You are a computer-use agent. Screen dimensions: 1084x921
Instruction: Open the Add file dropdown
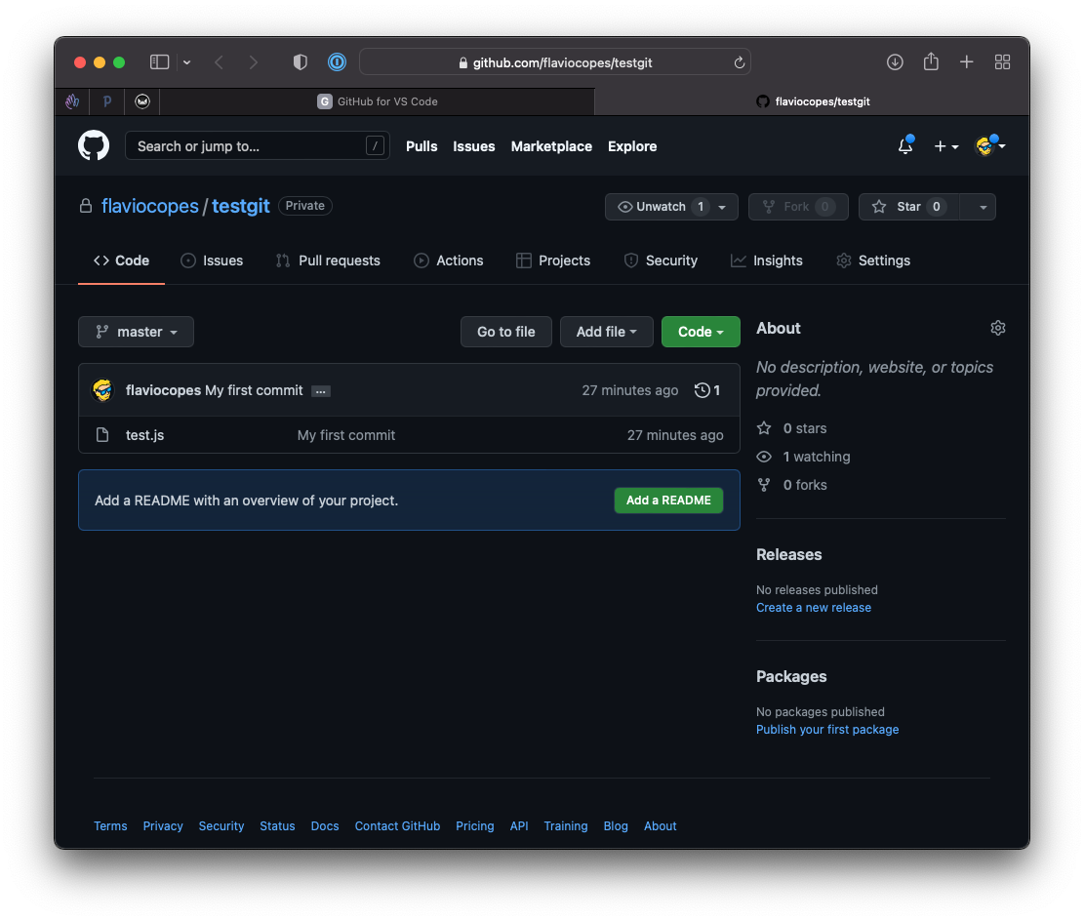606,332
